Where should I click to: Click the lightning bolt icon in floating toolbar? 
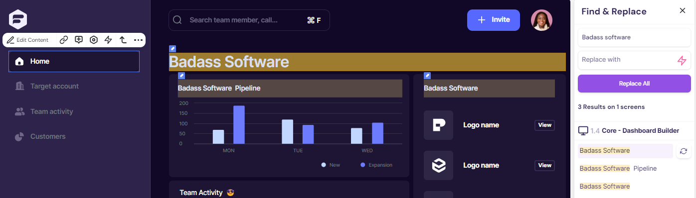point(108,40)
